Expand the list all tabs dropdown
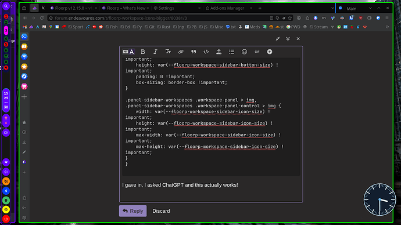Screen dimensions: 401x225 [x=332, y=8]
